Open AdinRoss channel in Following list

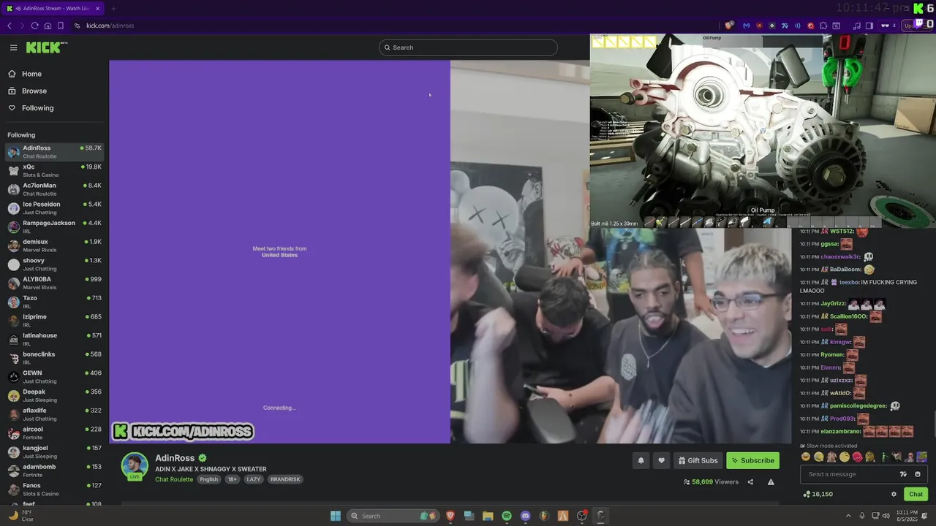click(x=54, y=152)
